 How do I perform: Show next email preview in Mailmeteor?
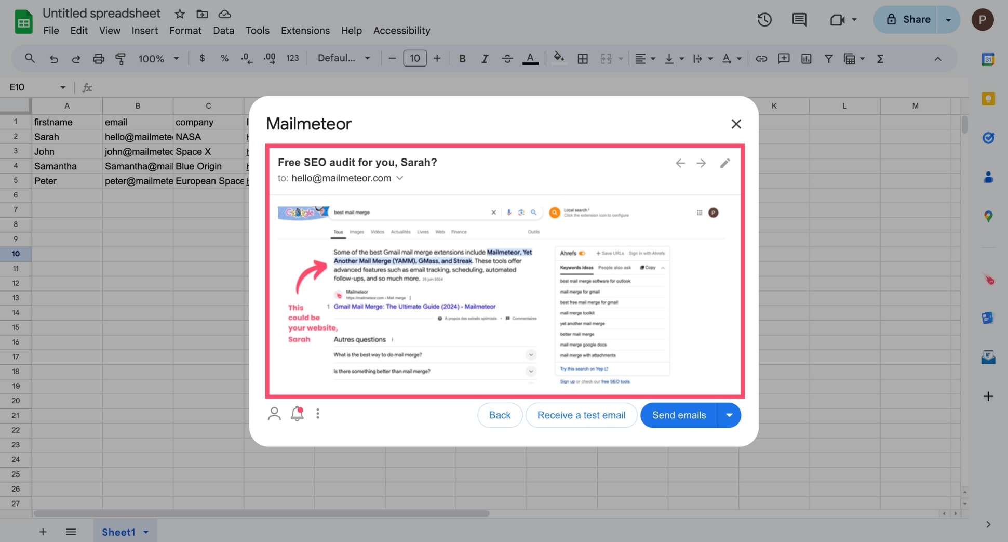pyautogui.click(x=701, y=163)
